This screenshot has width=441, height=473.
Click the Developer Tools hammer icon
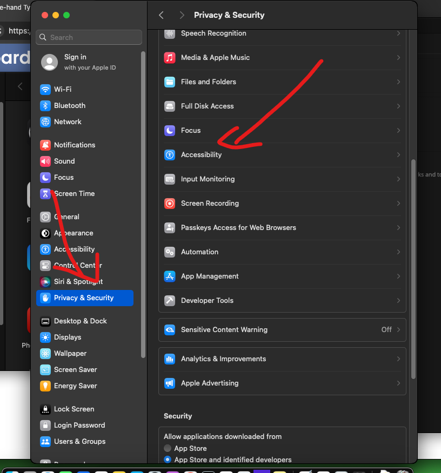point(170,301)
